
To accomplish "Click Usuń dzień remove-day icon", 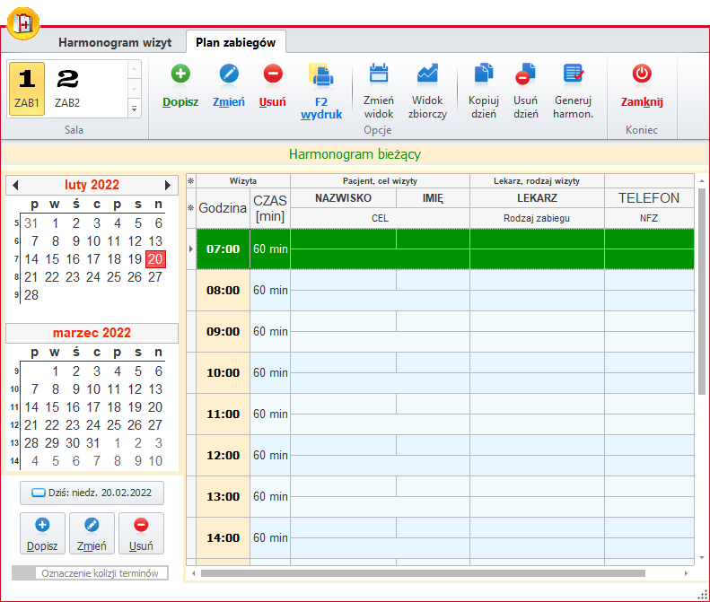I will 526,74.
